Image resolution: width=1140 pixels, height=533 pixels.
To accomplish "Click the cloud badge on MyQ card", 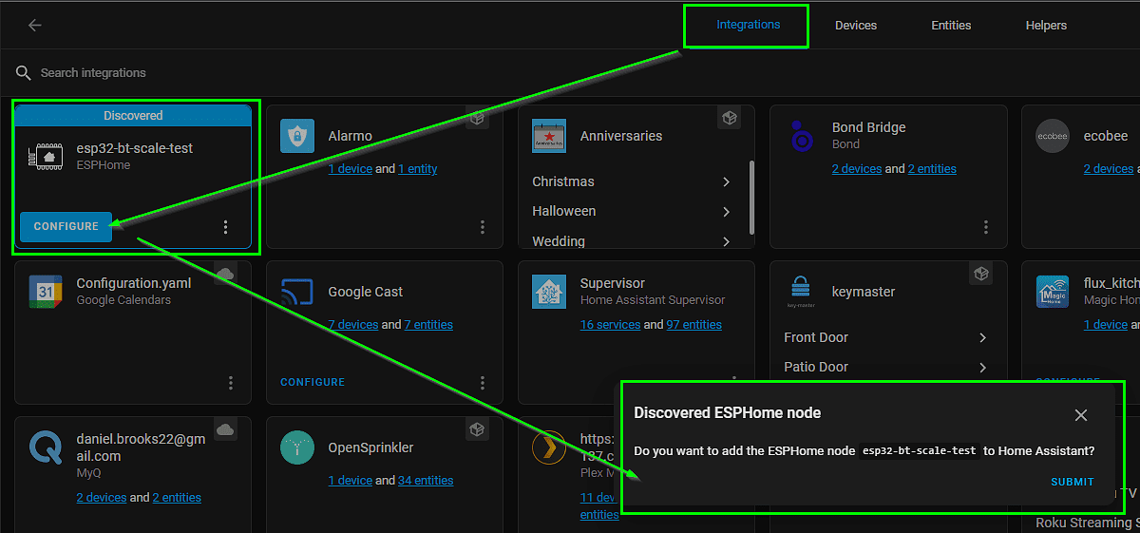I will [225, 429].
